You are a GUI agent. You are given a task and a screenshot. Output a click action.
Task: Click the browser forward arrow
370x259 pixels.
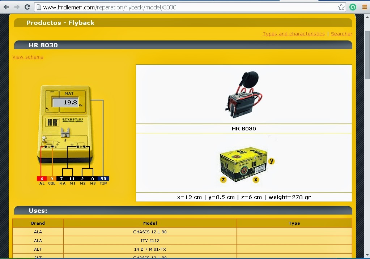(x=17, y=7)
